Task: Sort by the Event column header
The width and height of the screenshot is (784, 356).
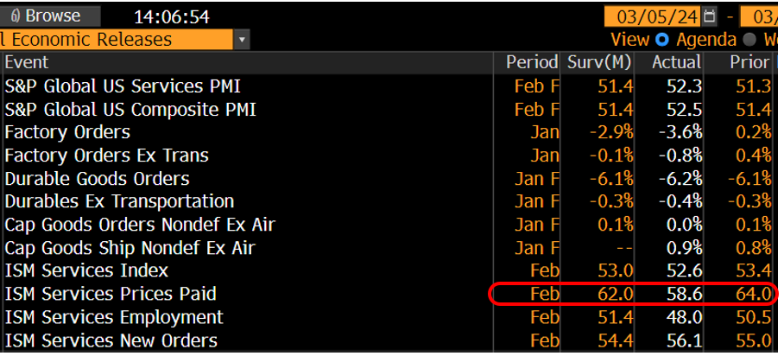Action: (x=27, y=62)
